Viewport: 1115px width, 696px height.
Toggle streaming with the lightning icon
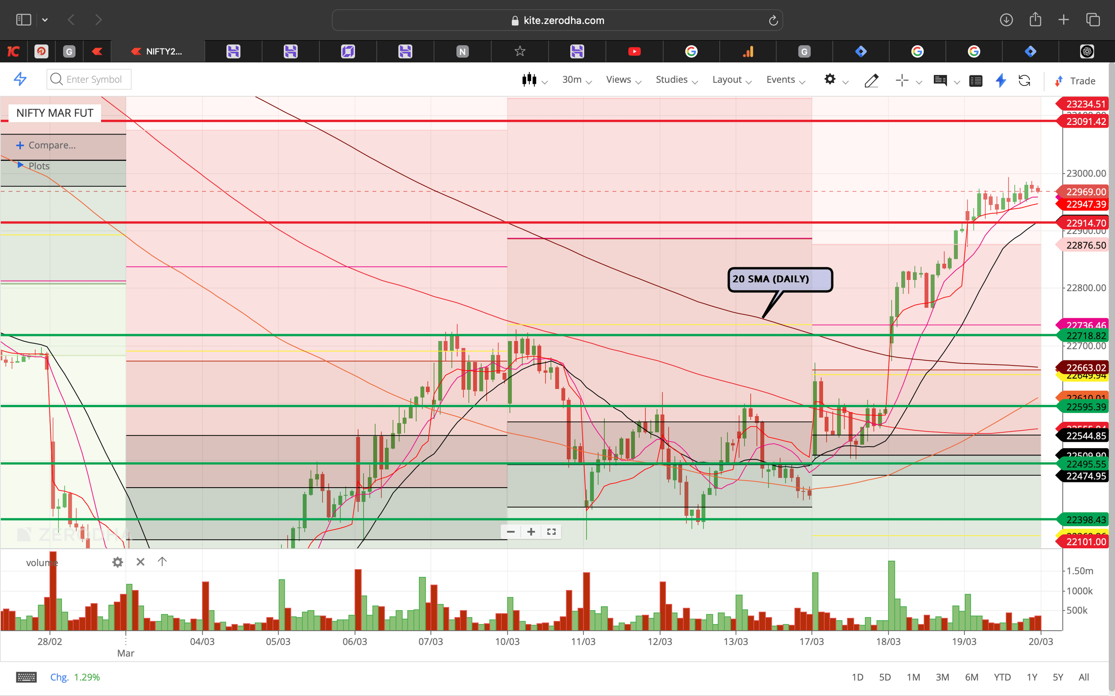pos(1001,81)
